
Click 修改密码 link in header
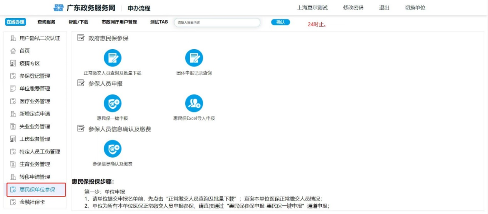click(353, 8)
